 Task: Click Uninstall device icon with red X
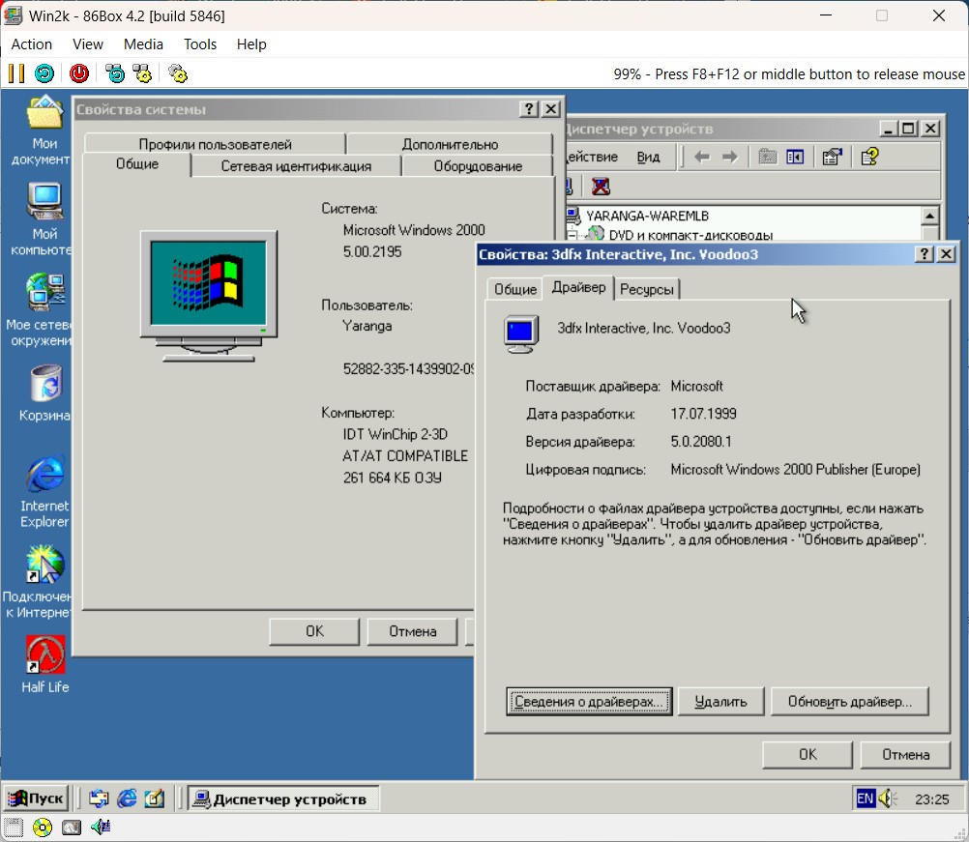tap(601, 186)
